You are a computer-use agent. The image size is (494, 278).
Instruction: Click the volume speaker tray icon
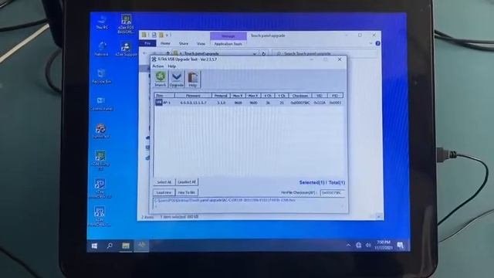pyautogui.click(x=368, y=245)
